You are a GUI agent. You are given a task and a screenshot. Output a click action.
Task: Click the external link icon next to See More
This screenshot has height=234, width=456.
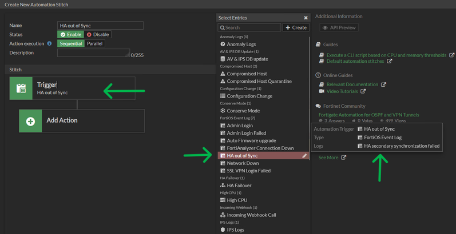(343, 158)
